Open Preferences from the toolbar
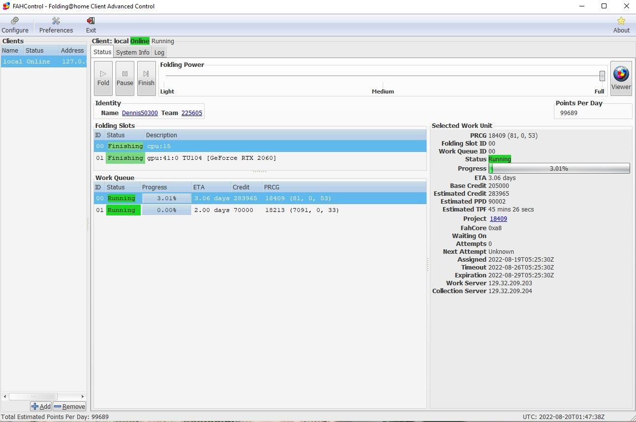 tap(56, 25)
